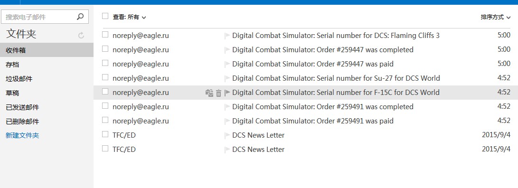Viewport: 518px width, 188px height.
Task: Open the 收件箱 inbox folder
Action: point(47,50)
